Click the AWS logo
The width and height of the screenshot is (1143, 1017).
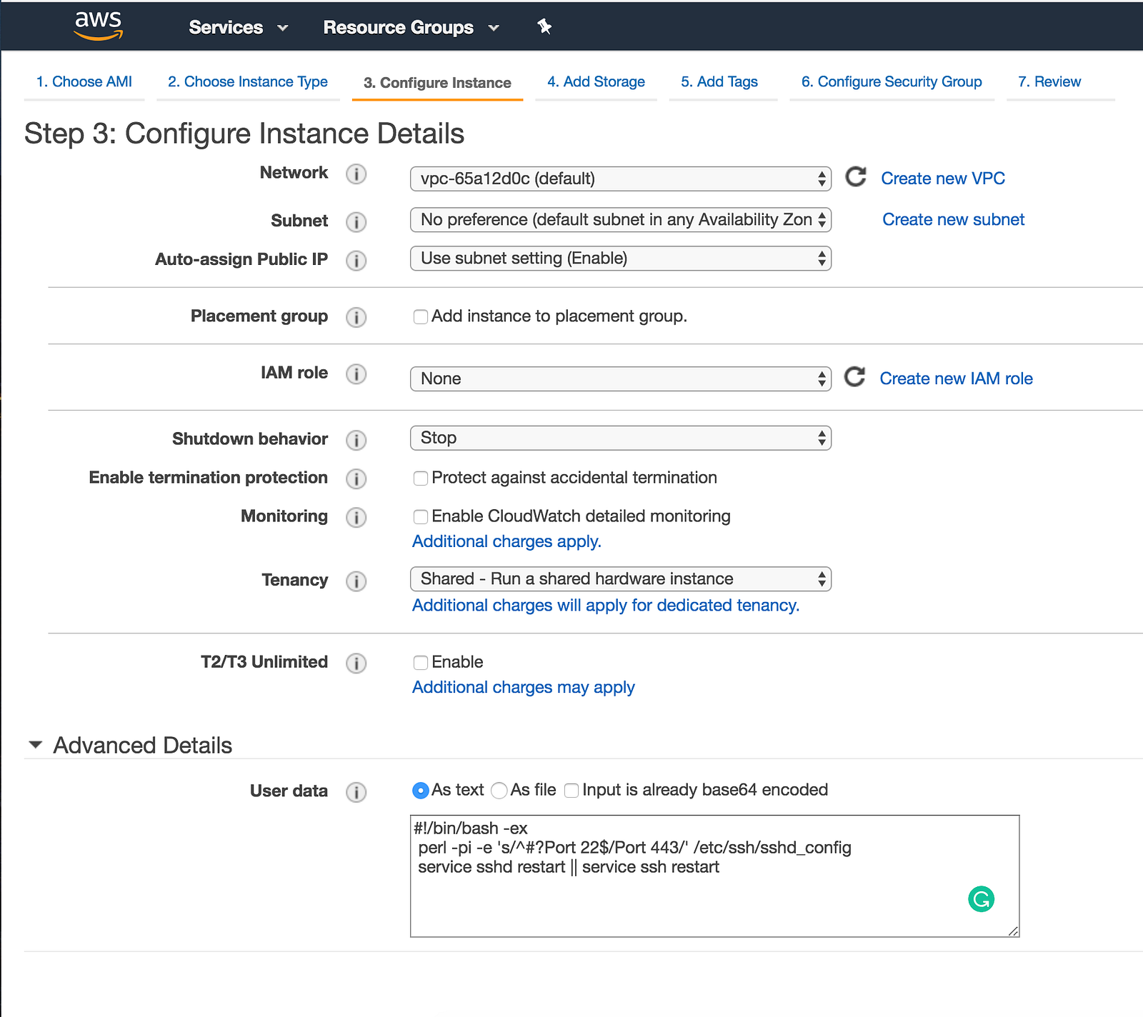pos(99,26)
